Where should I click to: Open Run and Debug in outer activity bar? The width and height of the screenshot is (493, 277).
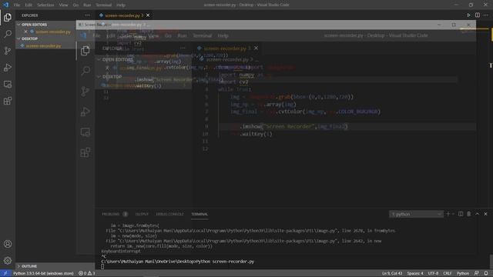(8, 68)
